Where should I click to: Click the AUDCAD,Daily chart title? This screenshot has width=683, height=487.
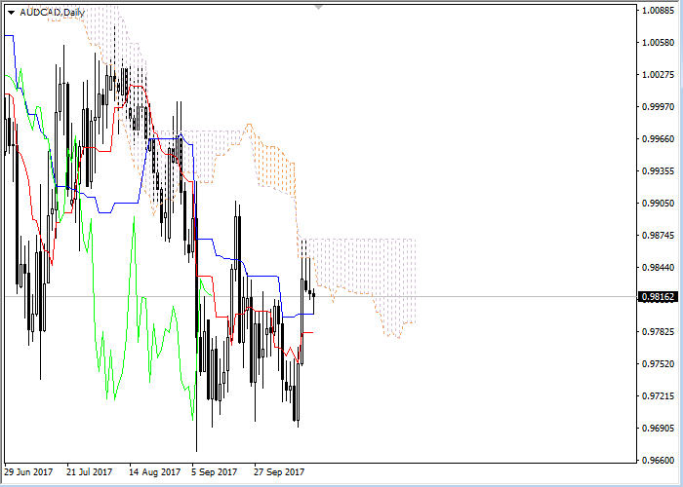[52, 13]
